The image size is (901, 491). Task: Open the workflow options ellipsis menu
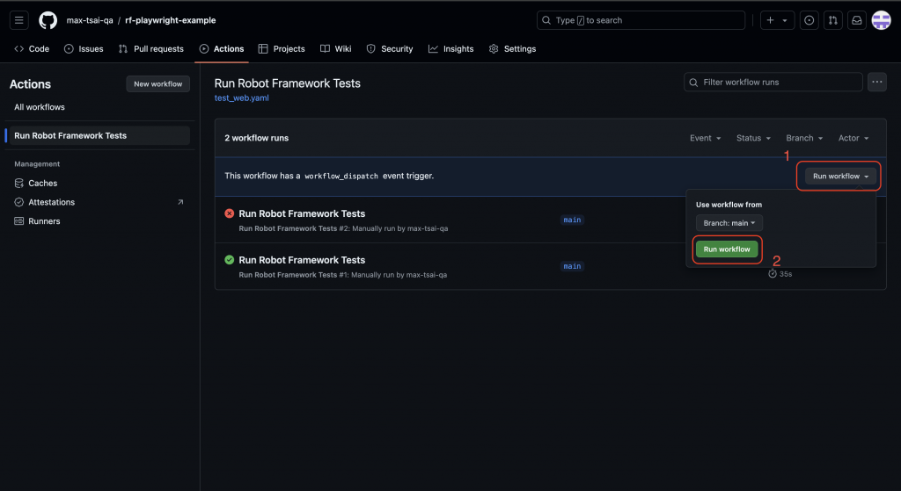(877, 82)
